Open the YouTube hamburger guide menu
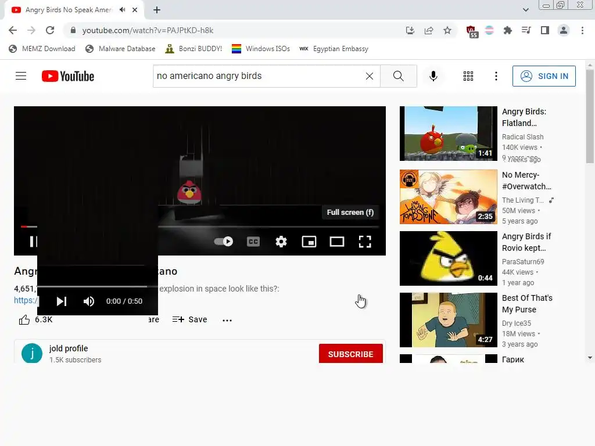The height and width of the screenshot is (446, 595). pos(21,76)
